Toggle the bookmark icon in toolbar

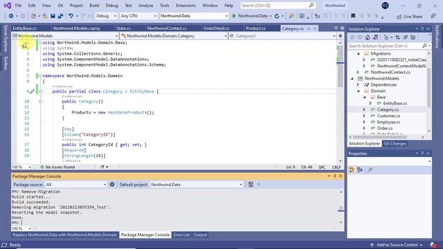[x=353, y=16]
